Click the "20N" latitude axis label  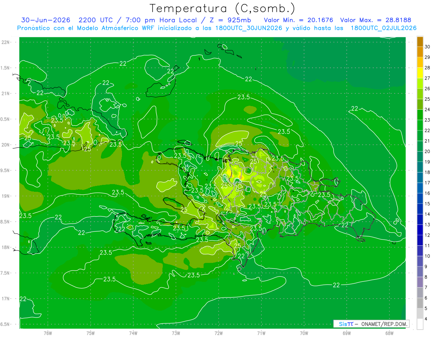(5, 145)
